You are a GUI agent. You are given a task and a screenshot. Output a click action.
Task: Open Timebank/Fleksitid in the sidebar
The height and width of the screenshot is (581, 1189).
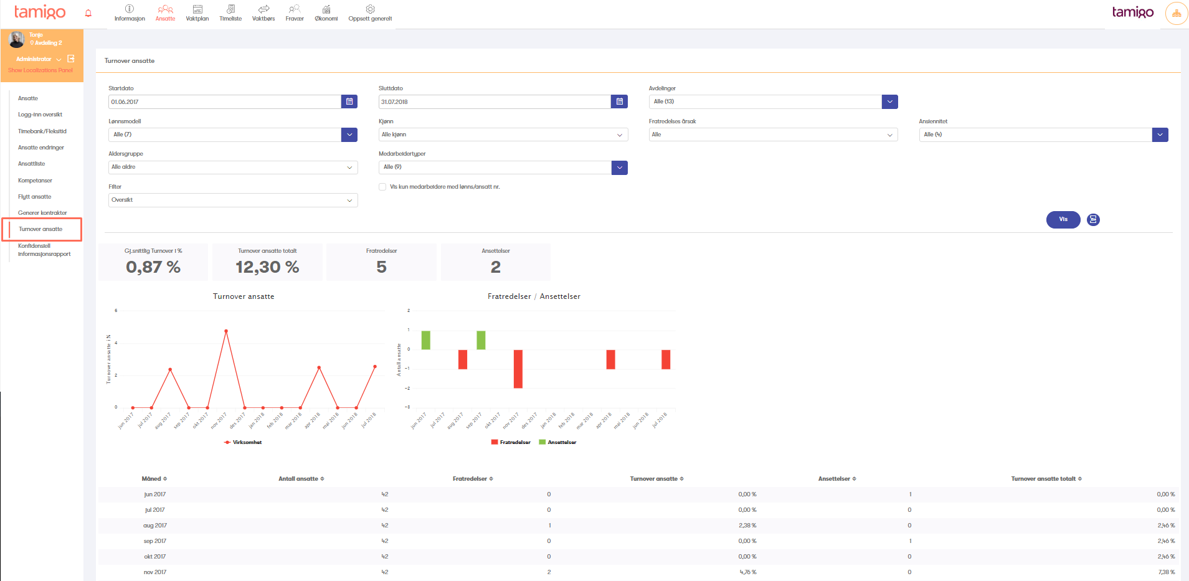[42, 131]
